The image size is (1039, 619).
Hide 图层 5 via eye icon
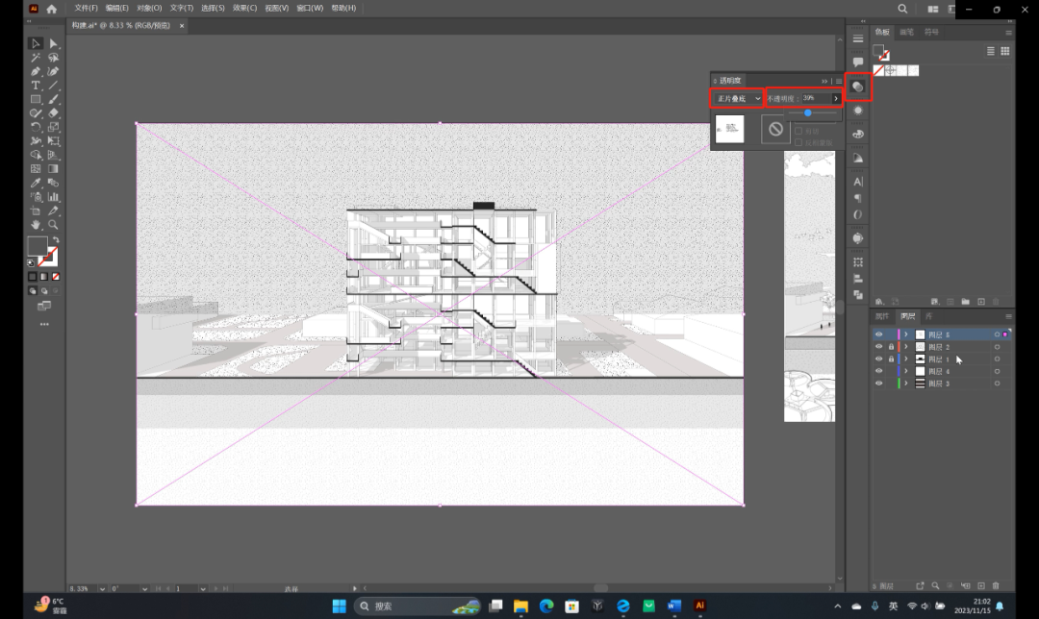click(x=878, y=334)
